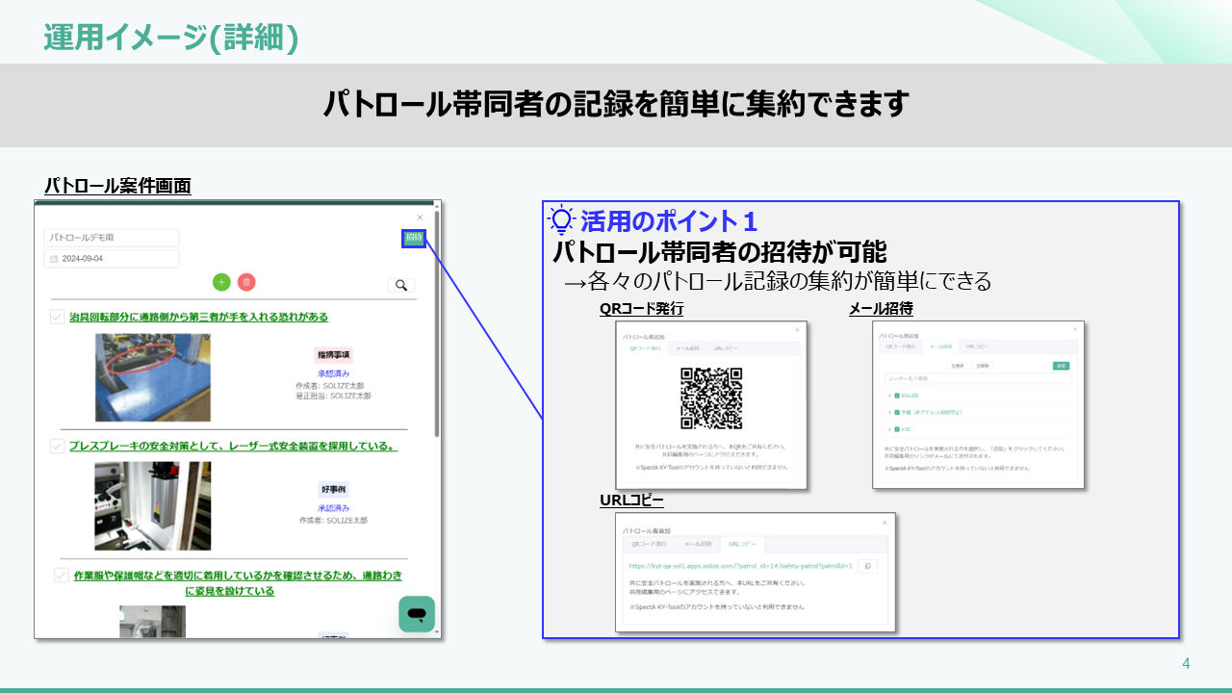This screenshot has height=693, width=1232.
Task: Select QRコード発行 tab in mail invite dialog
Action: (901, 346)
